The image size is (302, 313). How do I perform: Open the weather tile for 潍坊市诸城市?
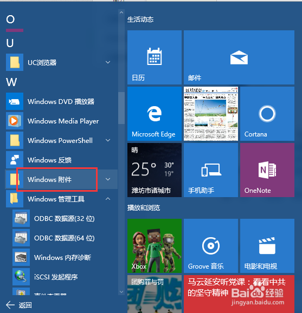[x=155, y=170]
